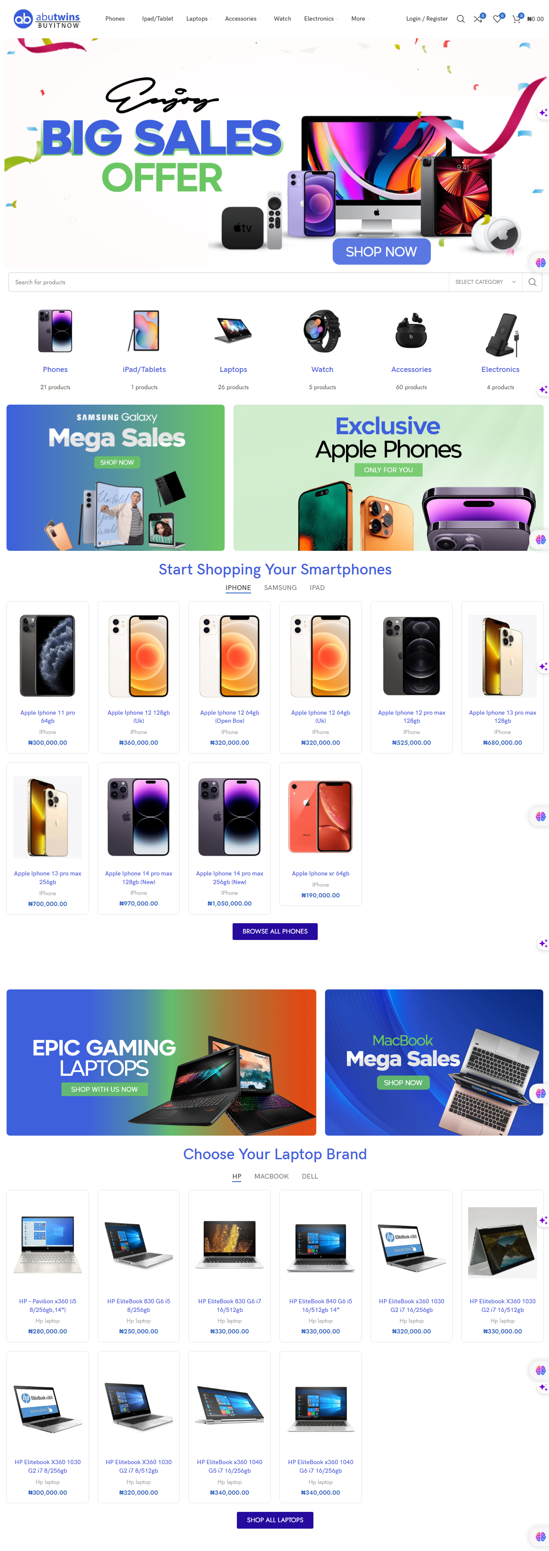The image size is (549, 1551).
Task: Open the Watch category image
Action: 322,331
